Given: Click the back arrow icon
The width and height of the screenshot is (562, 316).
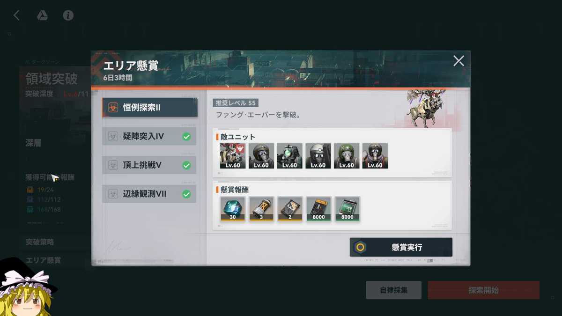Looking at the screenshot, I should (x=16, y=15).
